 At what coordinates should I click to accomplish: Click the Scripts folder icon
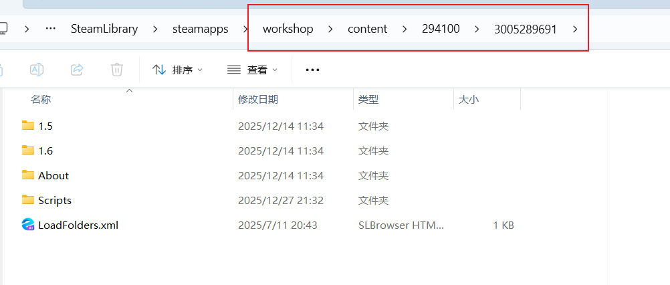(x=28, y=200)
